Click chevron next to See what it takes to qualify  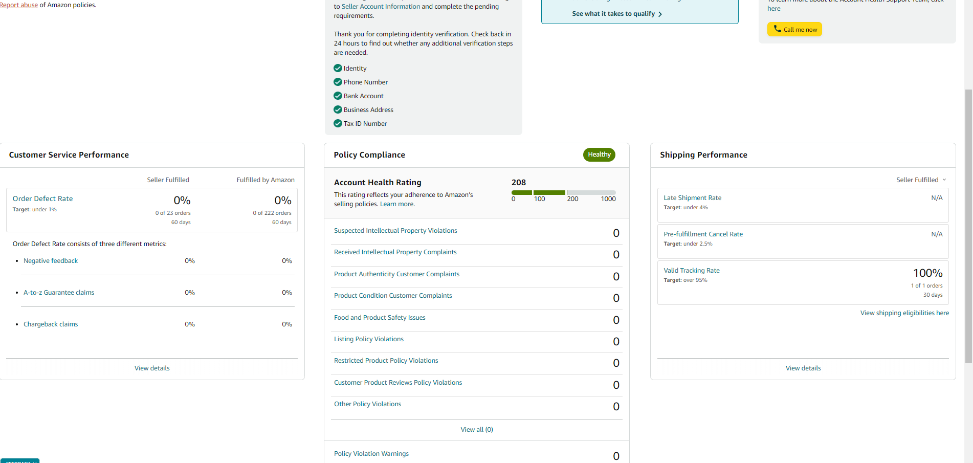660,14
